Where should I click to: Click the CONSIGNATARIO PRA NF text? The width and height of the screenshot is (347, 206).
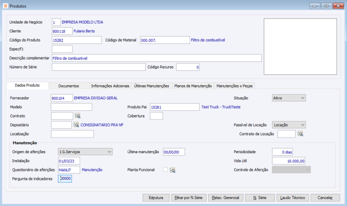pos(102,125)
